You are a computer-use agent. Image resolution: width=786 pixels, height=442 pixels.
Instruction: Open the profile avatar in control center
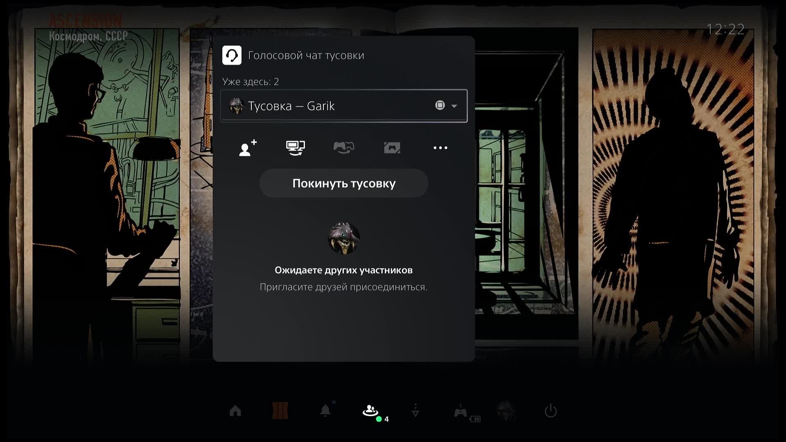tap(506, 410)
